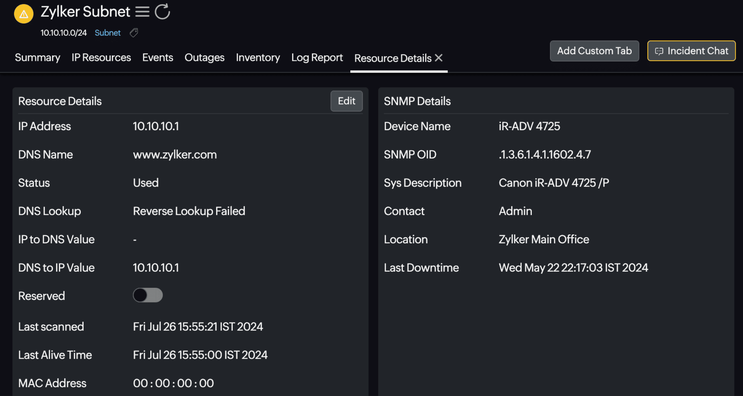Click Edit in the Resource Details panel
This screenshot has height=396, width=743.
pyautogui.click(x=346, y=101)
